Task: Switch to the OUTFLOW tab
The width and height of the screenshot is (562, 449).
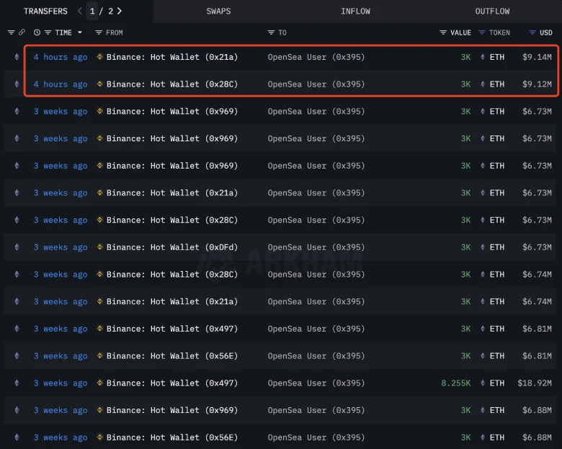Action: pos(492,11)
